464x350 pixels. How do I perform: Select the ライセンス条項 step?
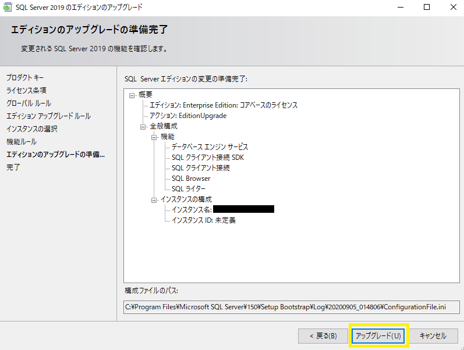click(x=27, y=90)
